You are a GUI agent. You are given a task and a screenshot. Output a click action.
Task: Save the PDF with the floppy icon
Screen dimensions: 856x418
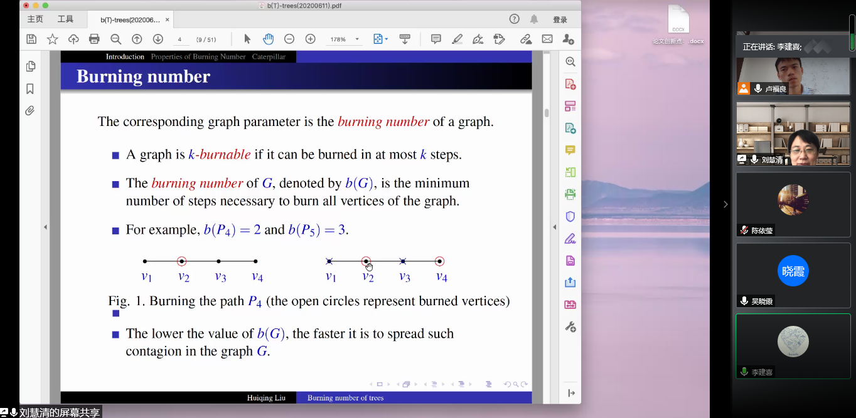click(x=31, y=39)
